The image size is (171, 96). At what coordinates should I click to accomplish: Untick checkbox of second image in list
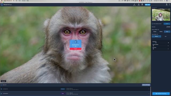pyautogui.click(x=1, y=94)
